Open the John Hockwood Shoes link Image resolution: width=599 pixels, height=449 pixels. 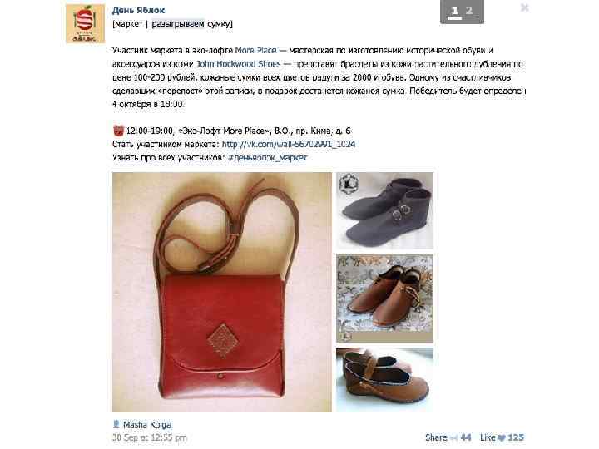coord(239,64)
